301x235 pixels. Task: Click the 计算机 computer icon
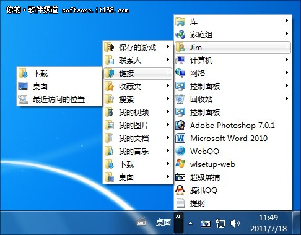click(x=180, y=60)
